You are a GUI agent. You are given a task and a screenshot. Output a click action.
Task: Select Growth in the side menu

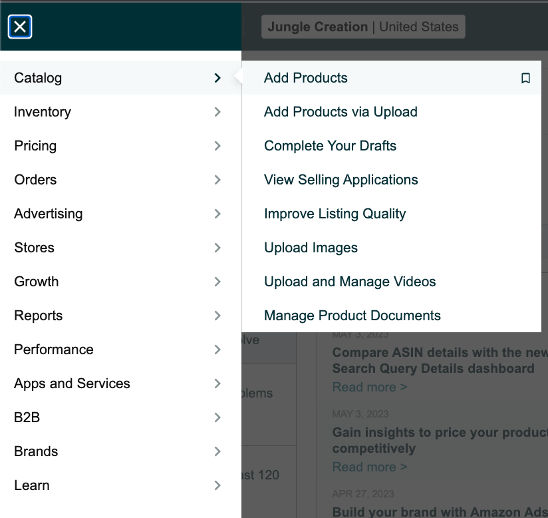coord(120,282)
